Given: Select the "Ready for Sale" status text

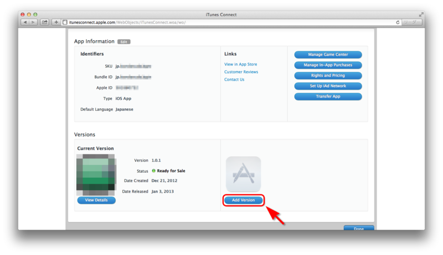Looking at the screenshot, I should point(171,171).
